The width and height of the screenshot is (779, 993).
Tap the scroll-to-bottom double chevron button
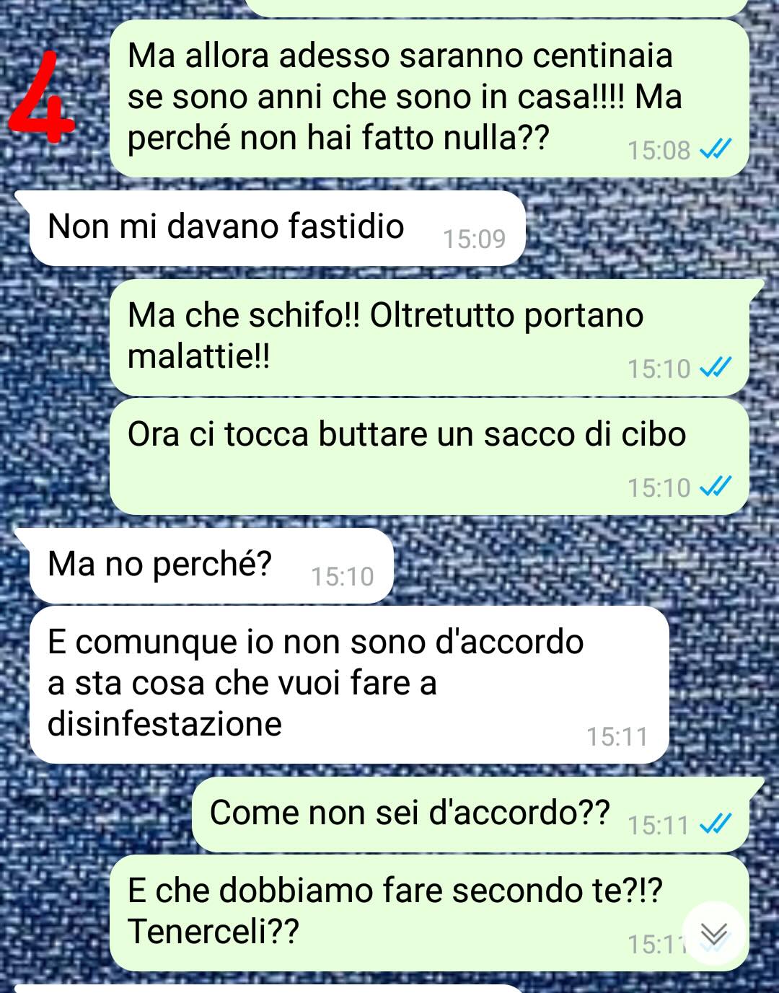tap(713, 933)
